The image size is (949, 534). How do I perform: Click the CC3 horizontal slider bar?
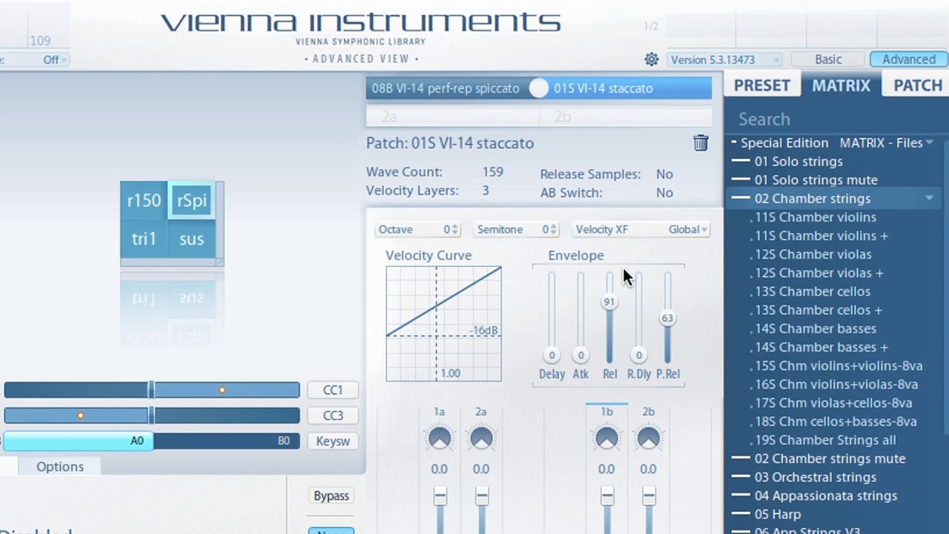tap(152, 415)
